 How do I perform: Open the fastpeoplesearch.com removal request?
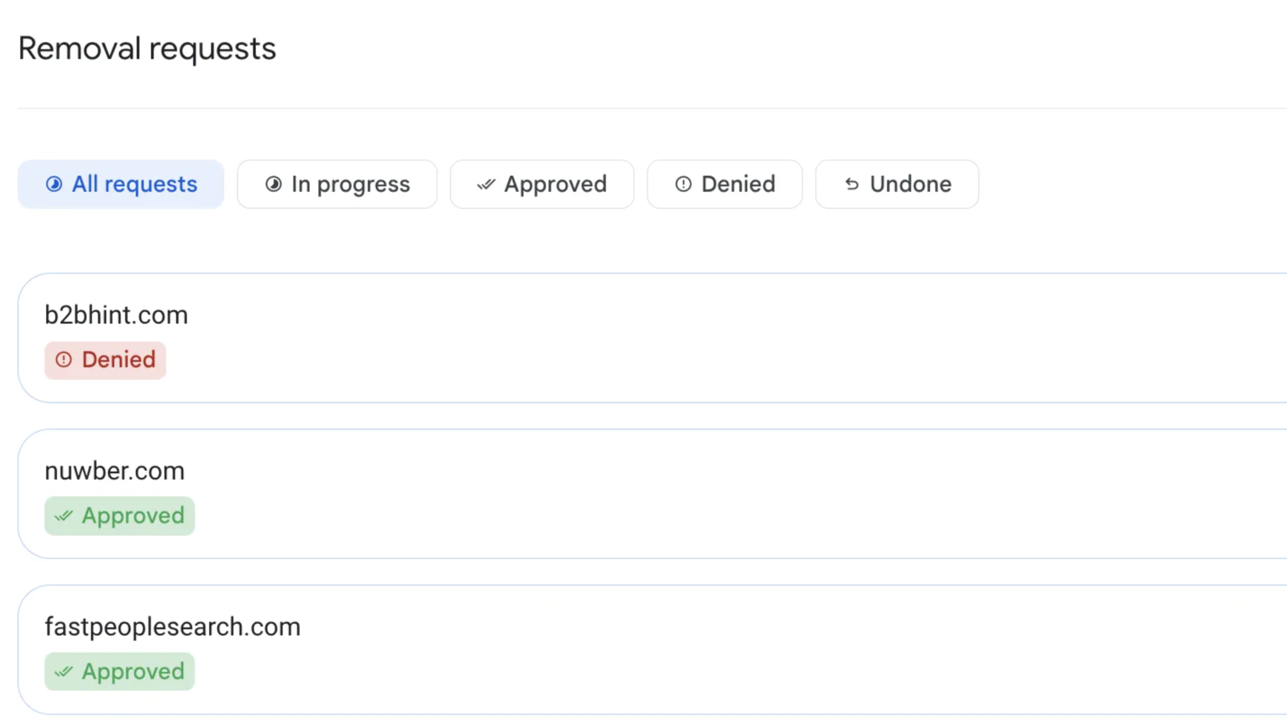(x=172, y=626)
